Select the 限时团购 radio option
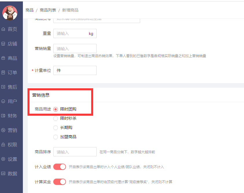 coord(56,109)
